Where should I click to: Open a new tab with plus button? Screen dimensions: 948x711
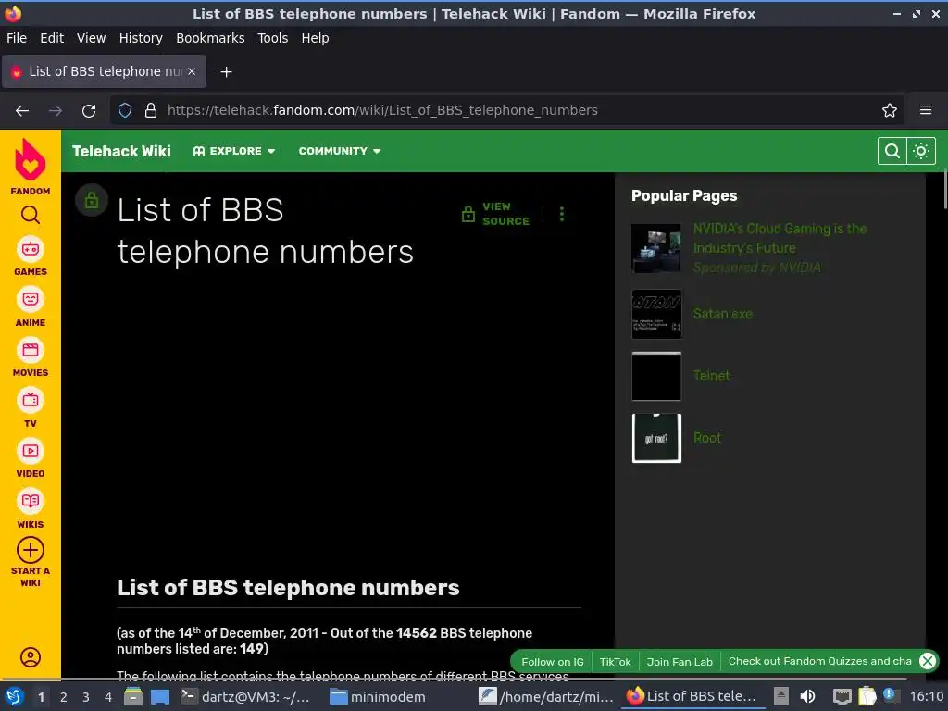click(x=226, y=72)
